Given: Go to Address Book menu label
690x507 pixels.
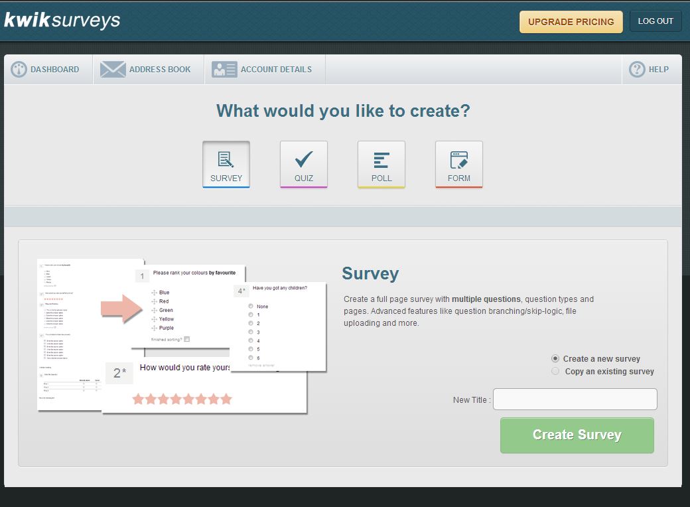Looking at the screenshot, I should tap(160, 69).
